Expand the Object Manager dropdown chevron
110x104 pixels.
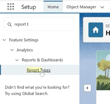coord(102,7)
